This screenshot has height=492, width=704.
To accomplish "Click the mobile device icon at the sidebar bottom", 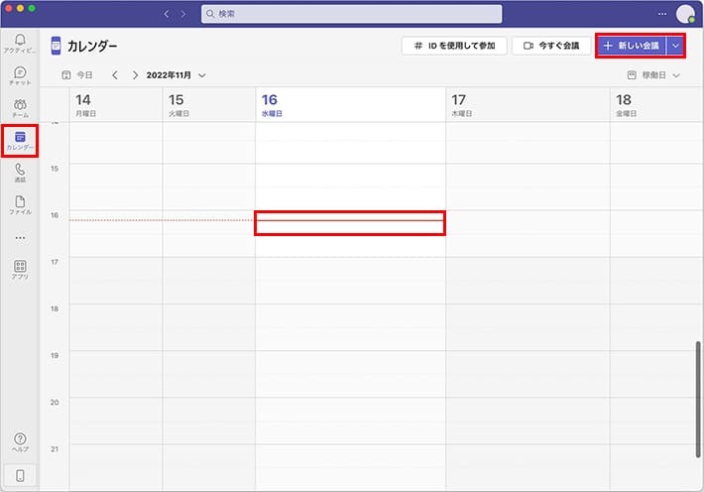I will tap(20, 475).
